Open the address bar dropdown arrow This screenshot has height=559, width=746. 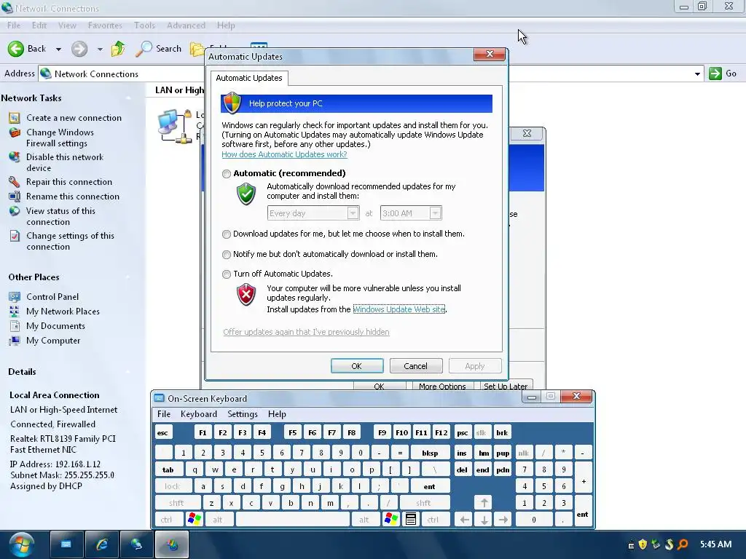pyautogui.click(x=697, y=74)
